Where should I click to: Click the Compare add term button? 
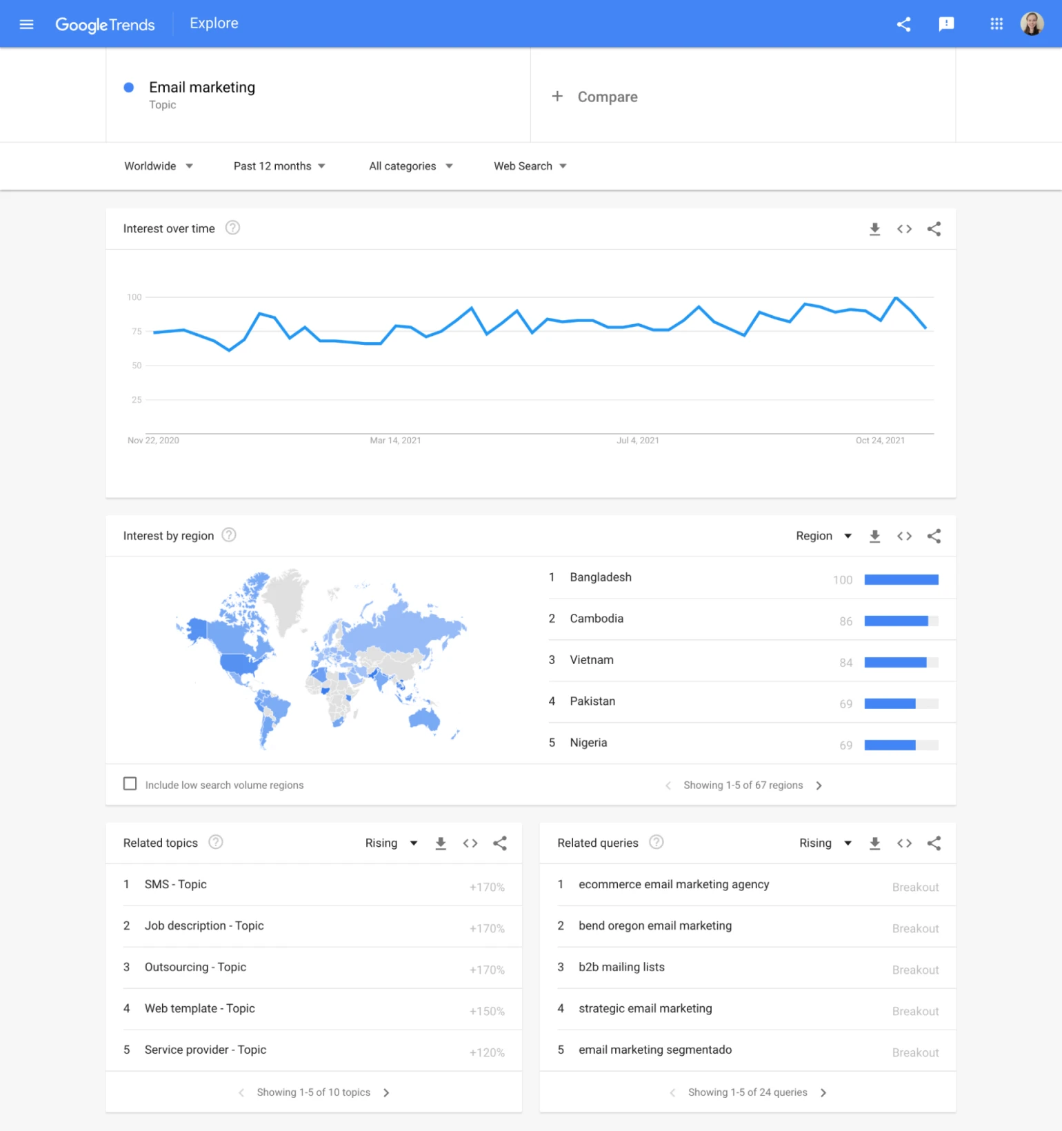click(594, 97)
